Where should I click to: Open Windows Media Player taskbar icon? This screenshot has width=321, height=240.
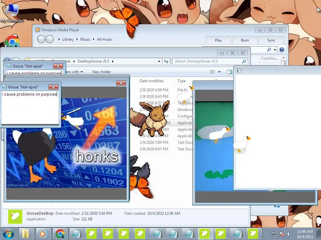point(43,234)
